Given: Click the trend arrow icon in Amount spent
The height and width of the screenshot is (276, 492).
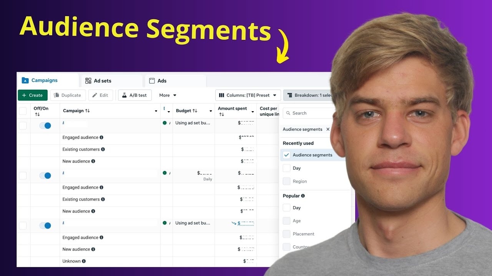Looking at the screenshot, I should click(x=234, y=223).
